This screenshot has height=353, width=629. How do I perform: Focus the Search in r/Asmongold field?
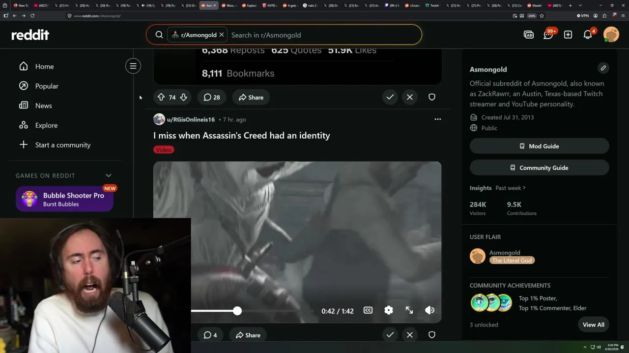pos(324,35)
